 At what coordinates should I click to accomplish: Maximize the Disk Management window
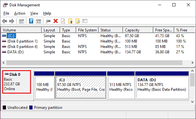coord(174,5)
